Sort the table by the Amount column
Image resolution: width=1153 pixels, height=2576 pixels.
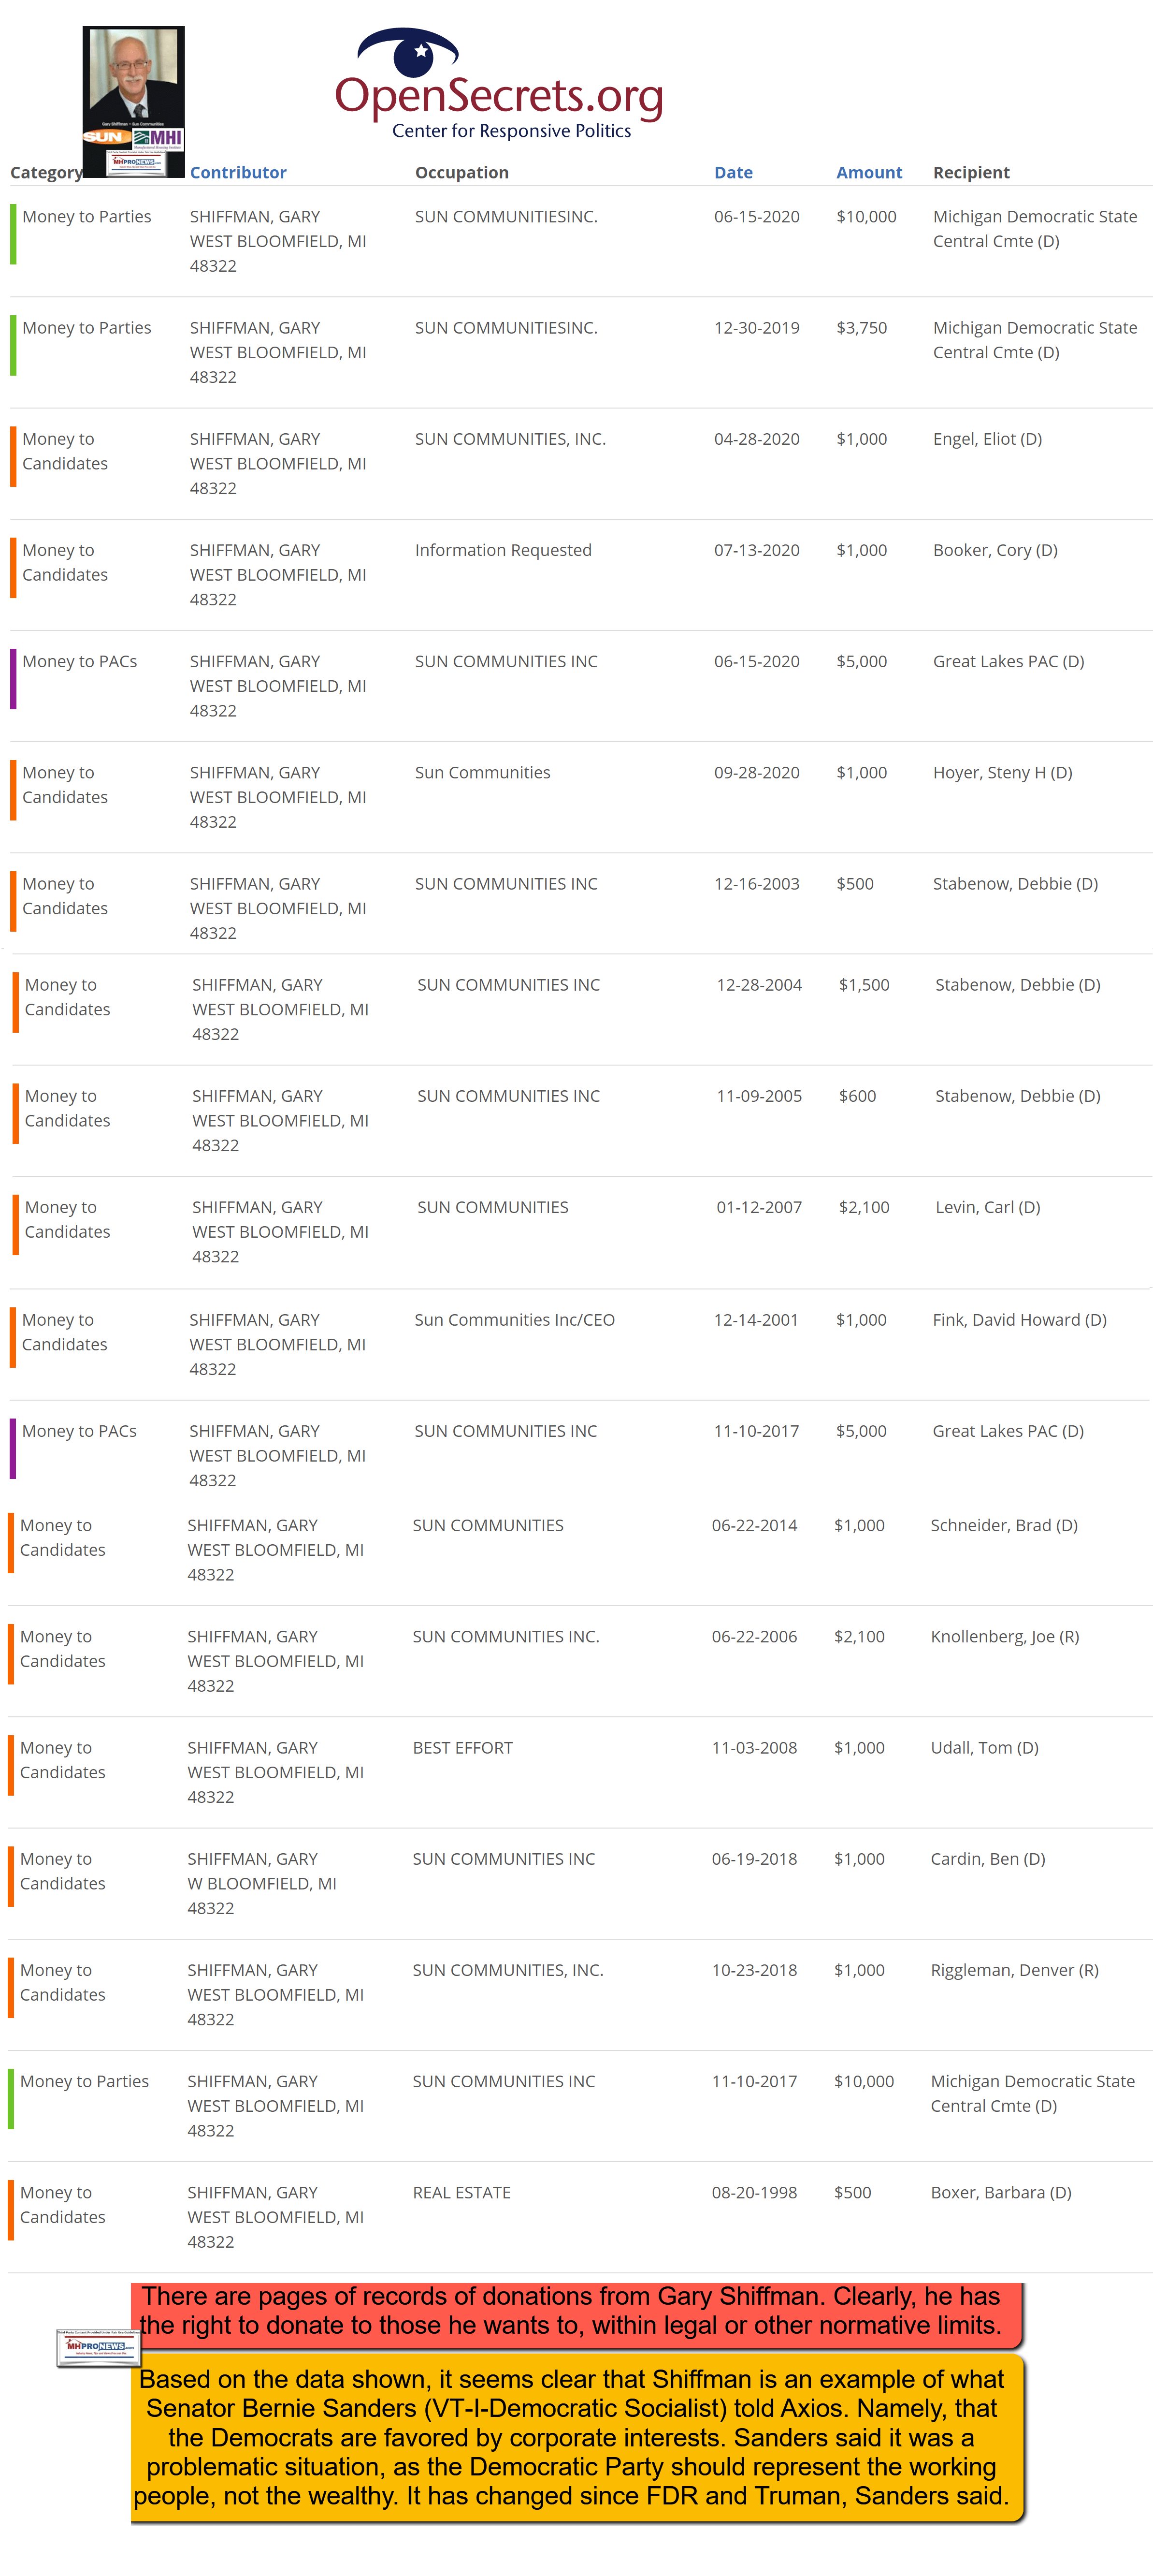868,173
